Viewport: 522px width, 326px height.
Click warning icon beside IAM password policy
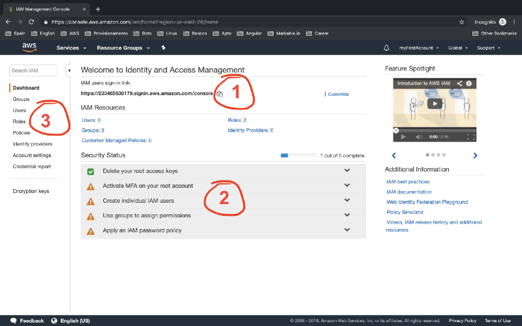click(x=91, y=231)
